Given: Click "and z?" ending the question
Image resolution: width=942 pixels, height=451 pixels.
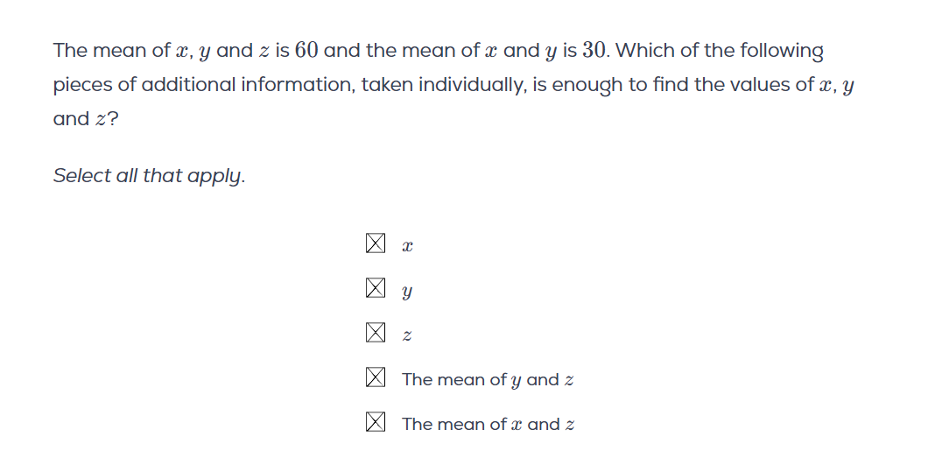Looking at the screenshot, I should click(x=86, y=119).
